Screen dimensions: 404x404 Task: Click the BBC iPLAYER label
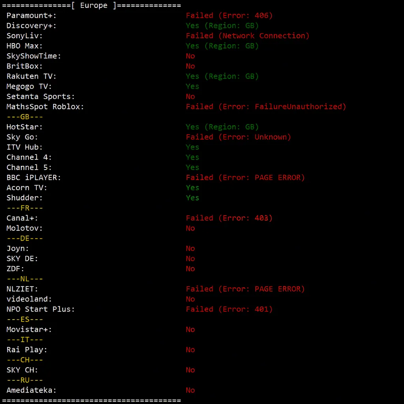coord(34,178)
